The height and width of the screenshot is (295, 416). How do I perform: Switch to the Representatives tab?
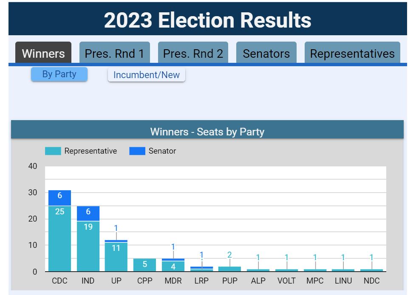pyautogui.click(x=352, y=53)
